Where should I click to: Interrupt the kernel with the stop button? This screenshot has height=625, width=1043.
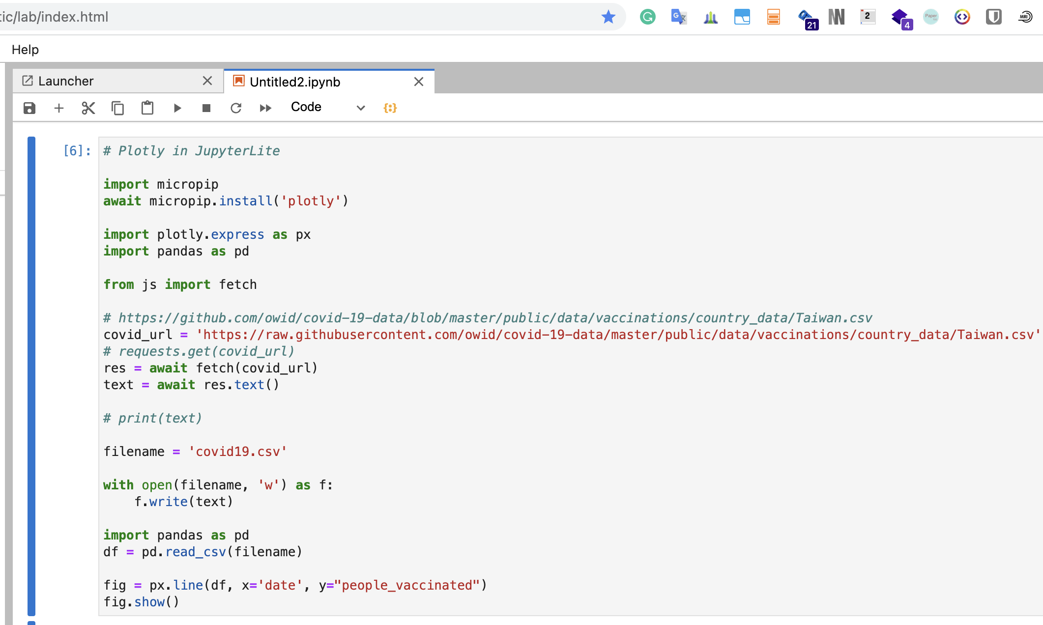(x=206, y=108)
